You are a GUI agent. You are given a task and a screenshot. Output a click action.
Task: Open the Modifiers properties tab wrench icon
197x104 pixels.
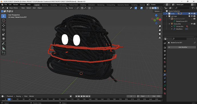coord(165,75)
